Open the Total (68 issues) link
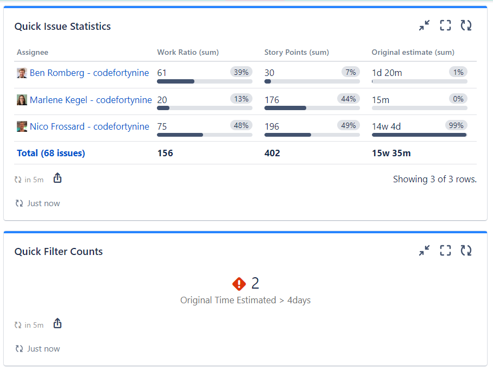This screenshot has width=493, height=370. (50, 153)
